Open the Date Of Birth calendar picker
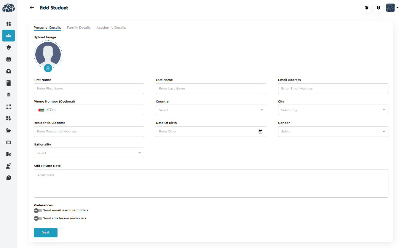405x248 pixels. coord(260,132)
